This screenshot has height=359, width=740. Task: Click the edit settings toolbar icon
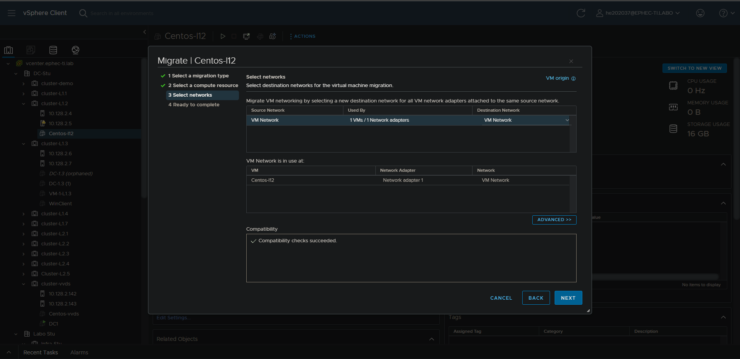click(x=260, y=36)
